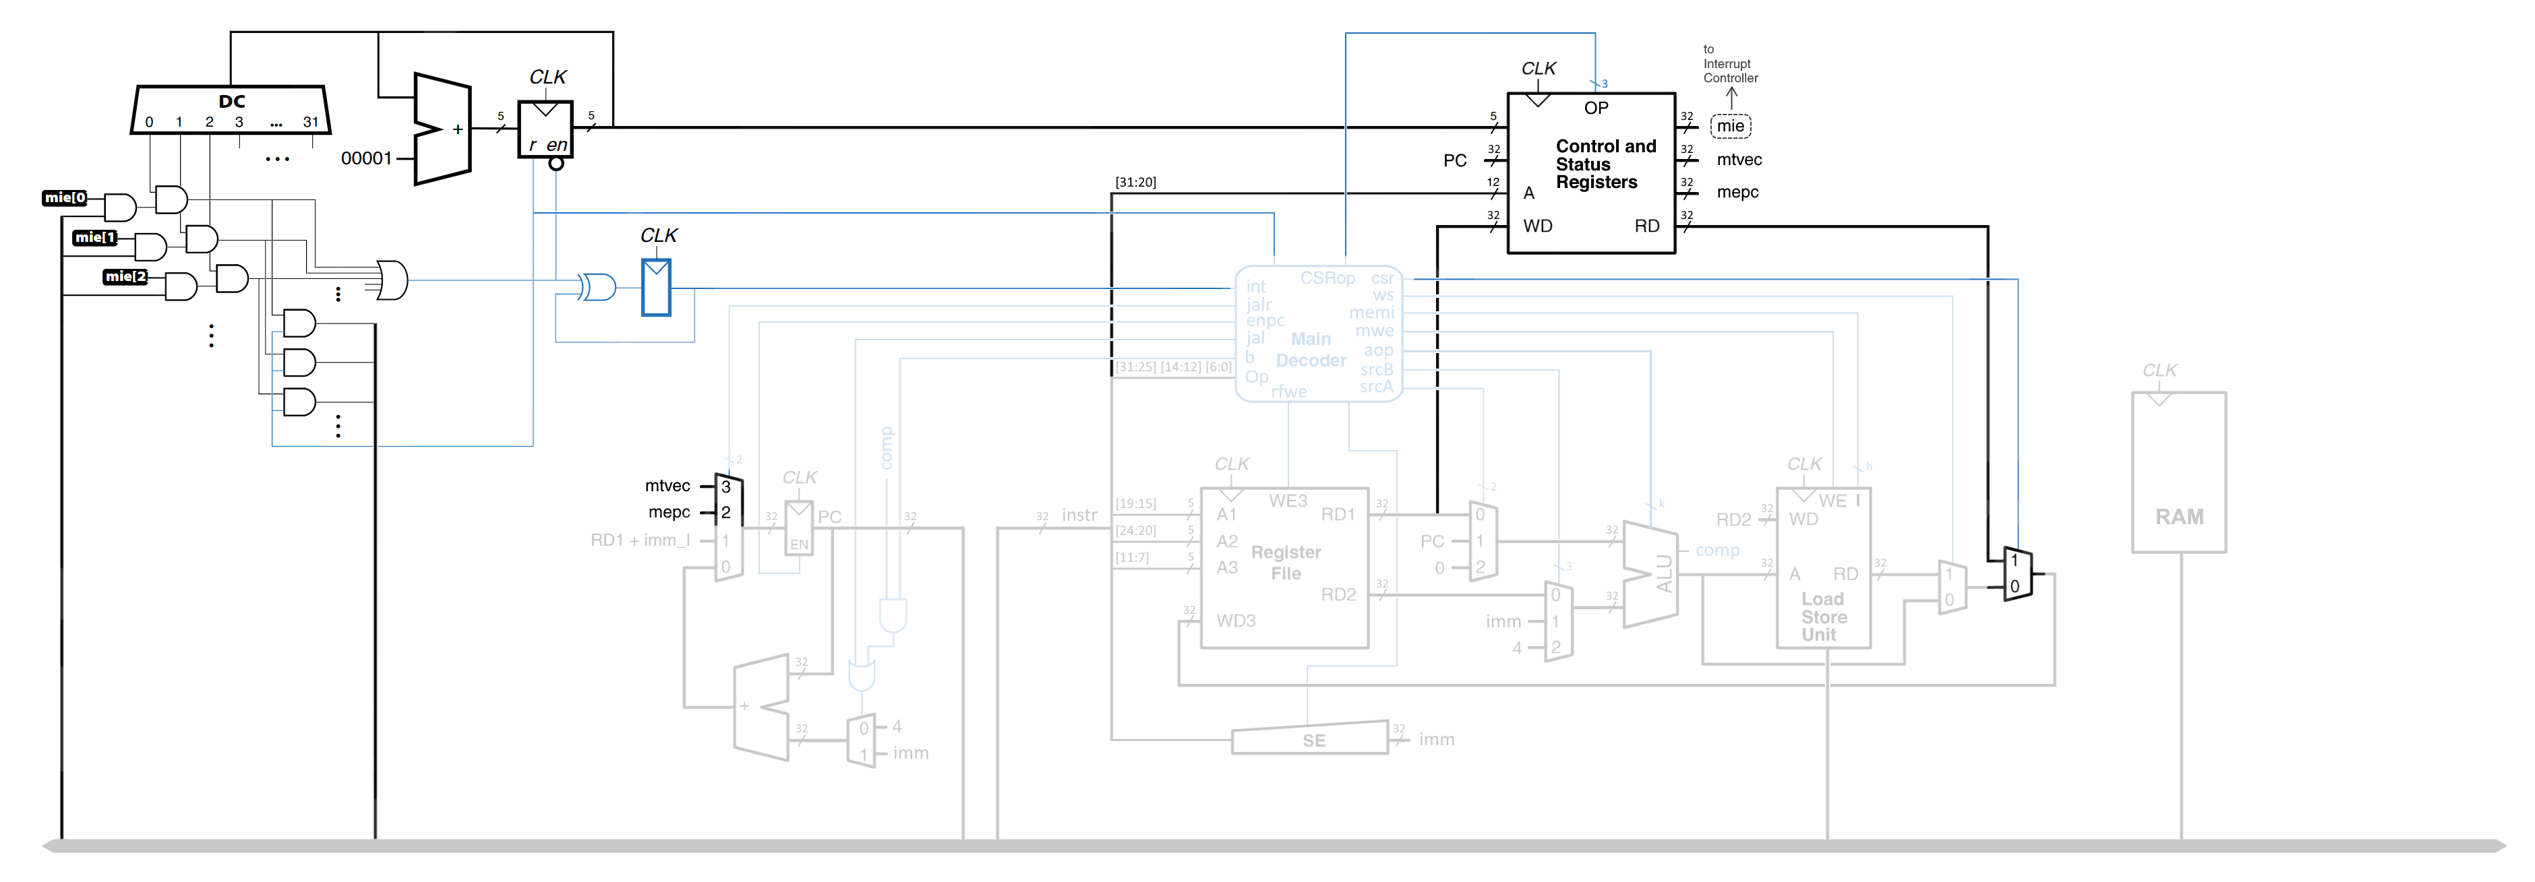Select the bold two-input multiplexer fed by the CSR RD line
This screenshot has height=882, width=2535.
[x=2017, y=574]
